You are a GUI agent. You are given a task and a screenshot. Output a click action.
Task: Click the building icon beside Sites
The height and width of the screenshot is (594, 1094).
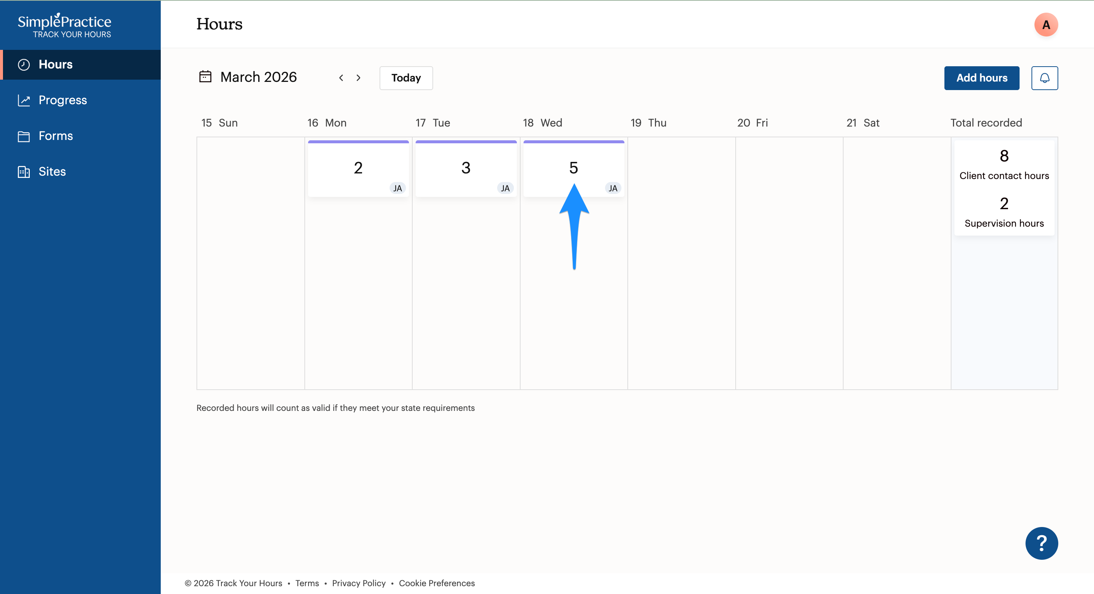pos(24,172)
